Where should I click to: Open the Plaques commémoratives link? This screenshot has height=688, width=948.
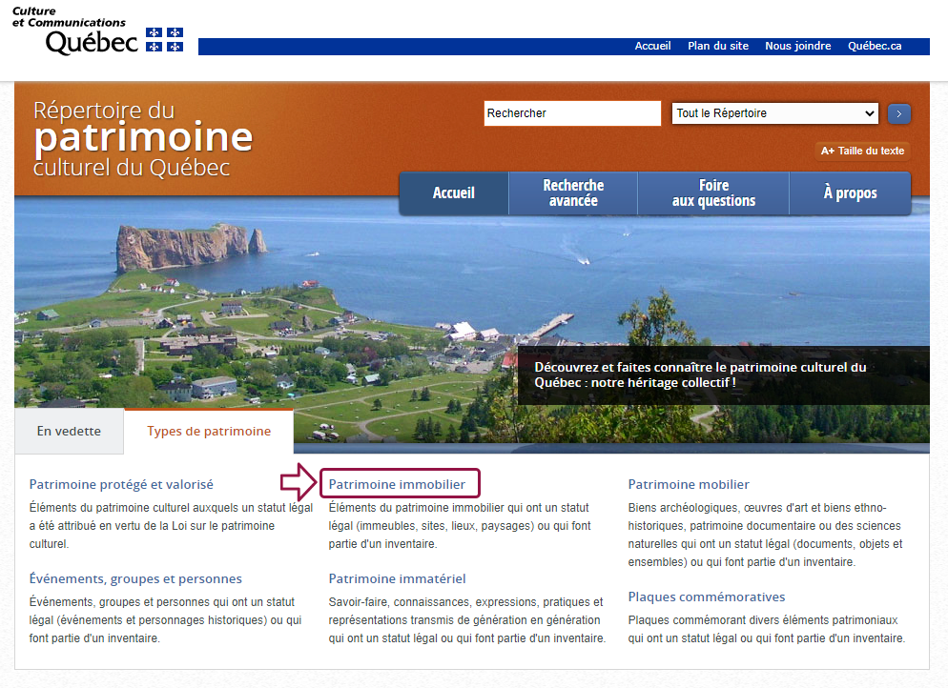(707, 597)
